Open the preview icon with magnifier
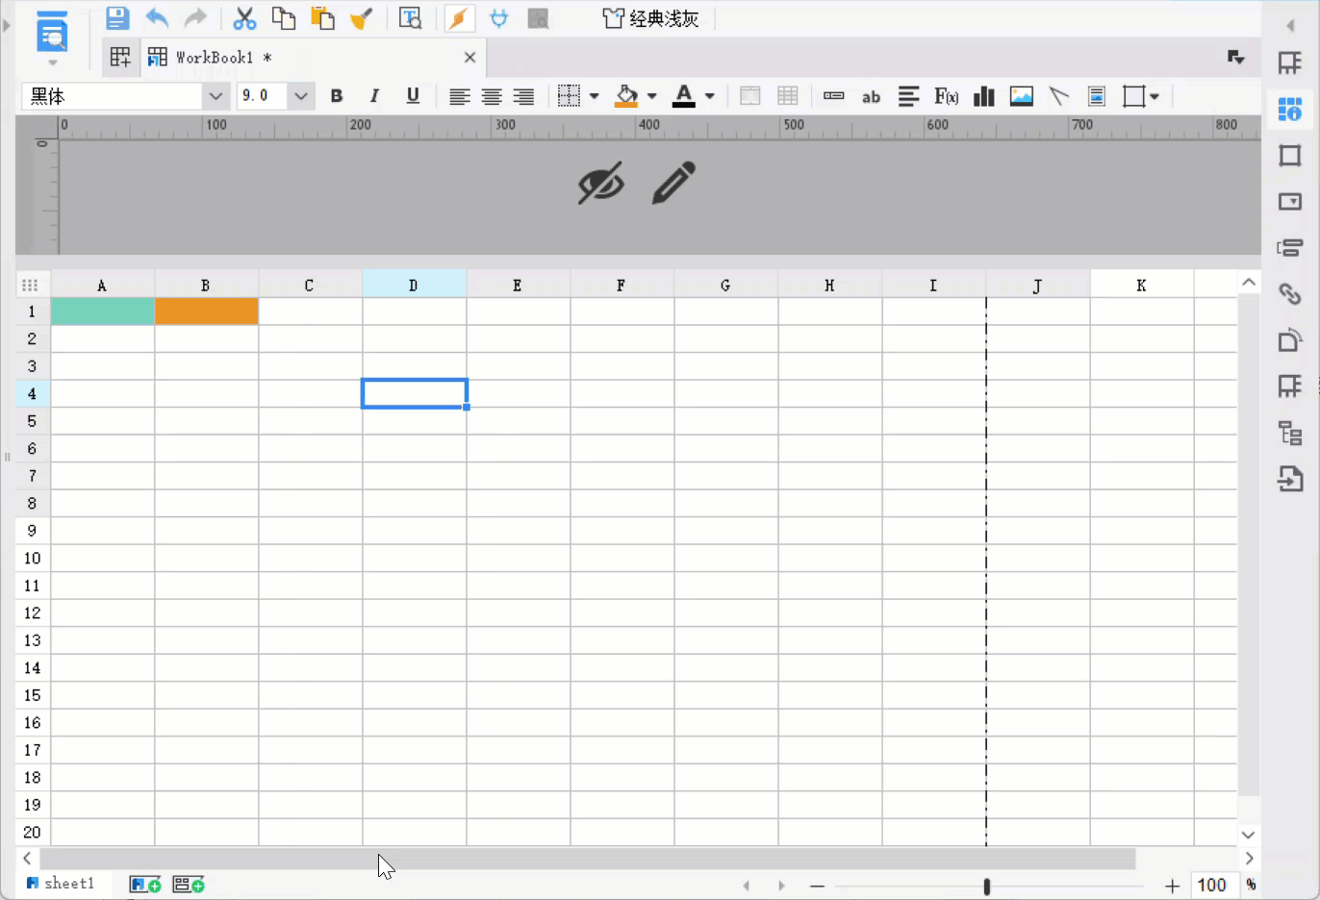This screenshot has width=1320, height=900. point(411,18)
